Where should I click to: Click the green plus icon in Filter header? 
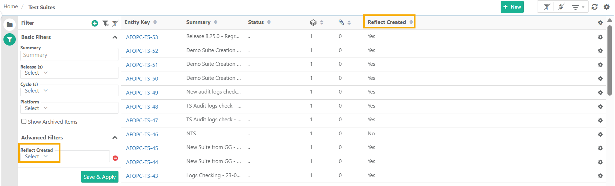(x=95, y=23)
